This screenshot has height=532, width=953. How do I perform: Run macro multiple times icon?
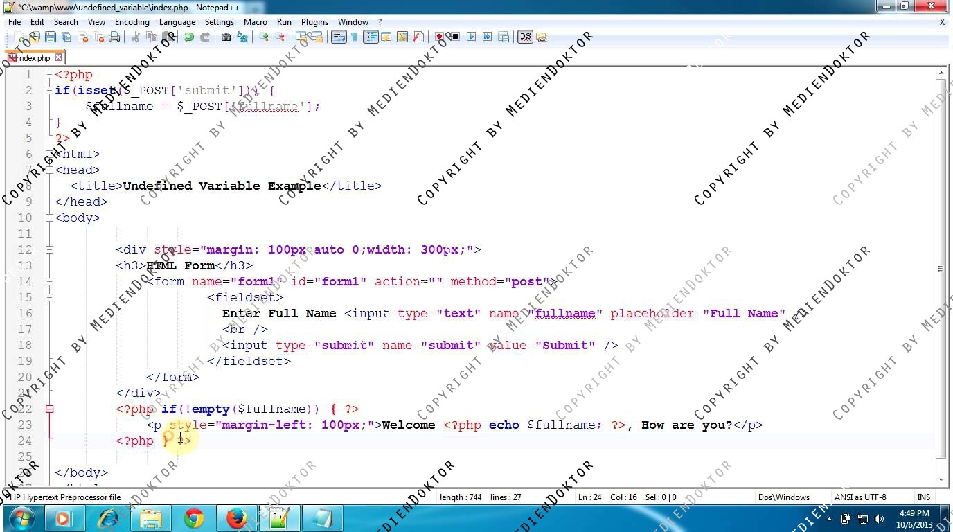(x=488, y=37)
